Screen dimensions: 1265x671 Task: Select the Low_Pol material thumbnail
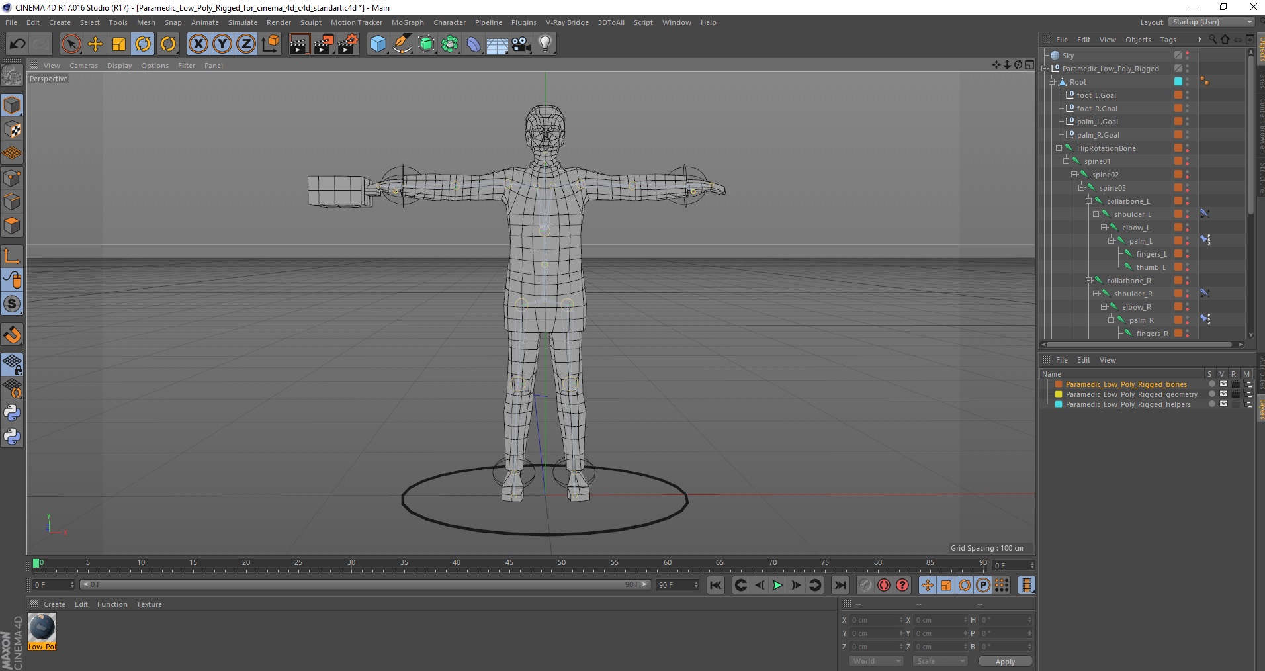tap(42, 631)
